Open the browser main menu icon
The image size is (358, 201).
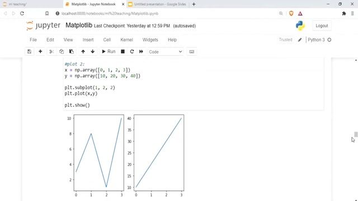pyautogui.click(x=352, y=13)
